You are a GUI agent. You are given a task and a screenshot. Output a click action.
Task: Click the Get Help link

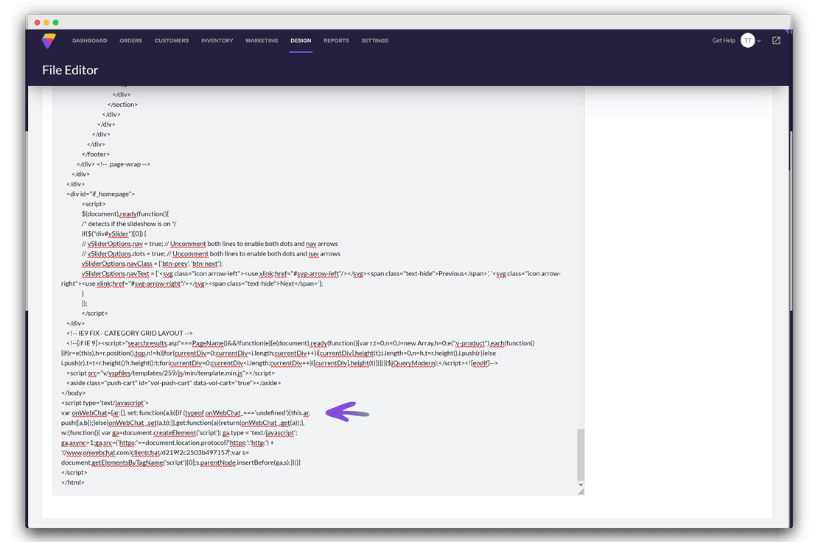click(x=723, y=41)
